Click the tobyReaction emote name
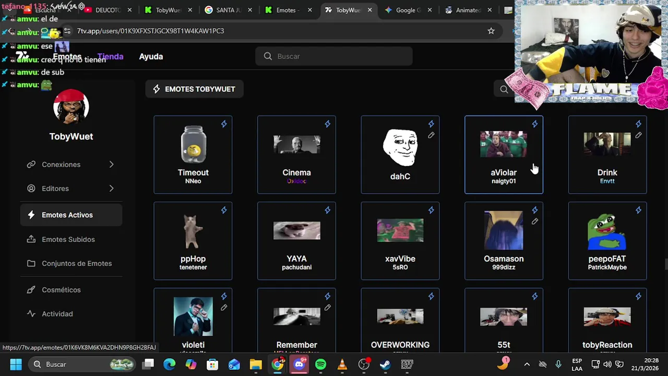668x376 pixels. pyautogui.click(x=607, y=345)
